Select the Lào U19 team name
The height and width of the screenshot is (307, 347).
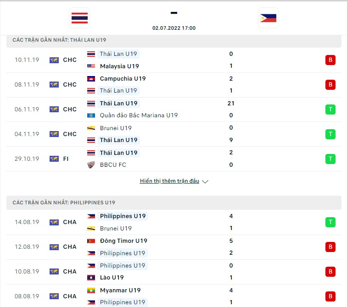(x=112, y=278)
